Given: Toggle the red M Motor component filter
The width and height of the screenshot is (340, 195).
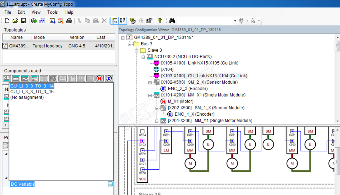Looking at the screenshot, I should [x=99, y=78].
